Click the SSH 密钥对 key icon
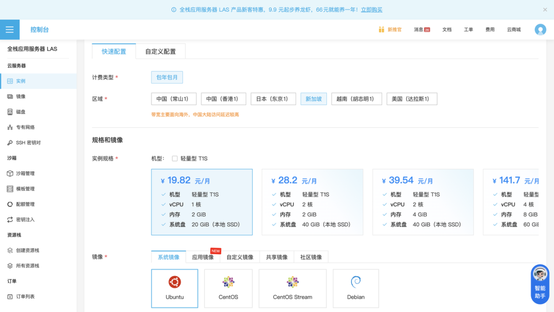Screen dimensions: 554x312 10,143
